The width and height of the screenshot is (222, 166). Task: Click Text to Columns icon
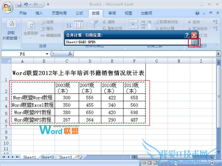tap(133, 24)
